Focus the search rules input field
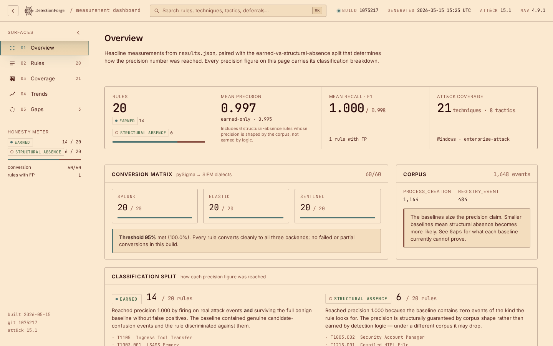The width and height of the screenshot is (553, 346). (238, 11)
